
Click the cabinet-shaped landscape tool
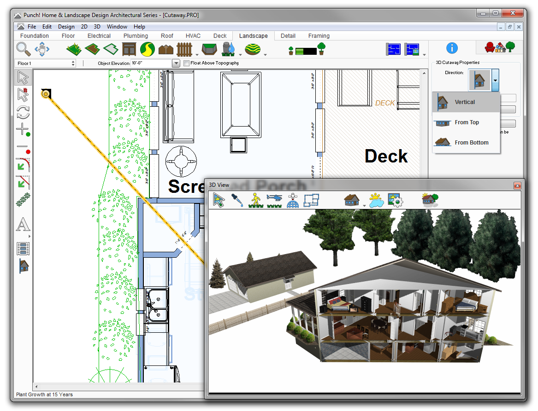tap(130, 49)
